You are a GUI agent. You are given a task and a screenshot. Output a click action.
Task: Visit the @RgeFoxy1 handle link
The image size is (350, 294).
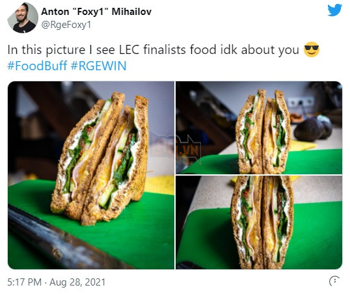66,25
